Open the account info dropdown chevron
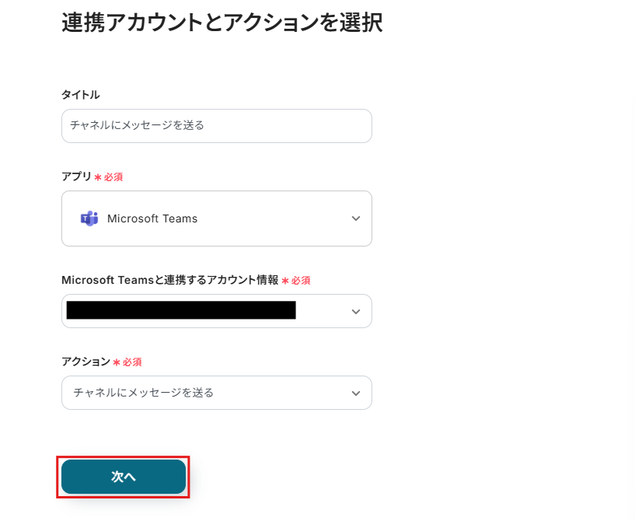 356,311
